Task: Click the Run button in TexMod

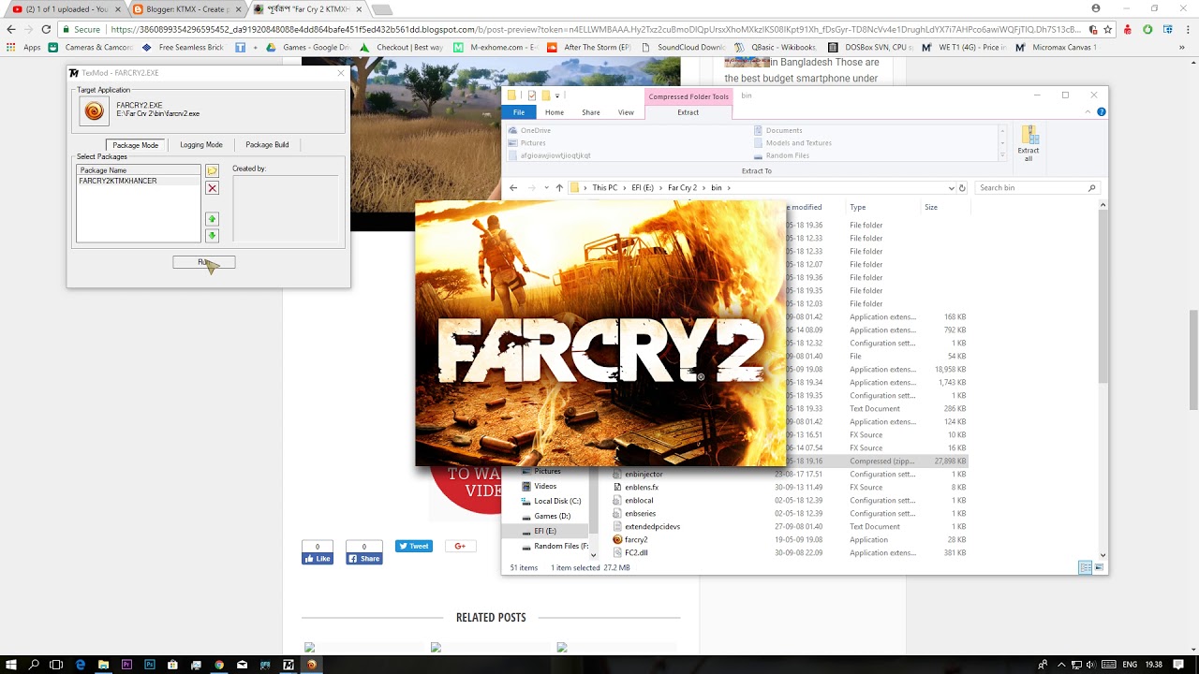Action: [x=203, y=262]
